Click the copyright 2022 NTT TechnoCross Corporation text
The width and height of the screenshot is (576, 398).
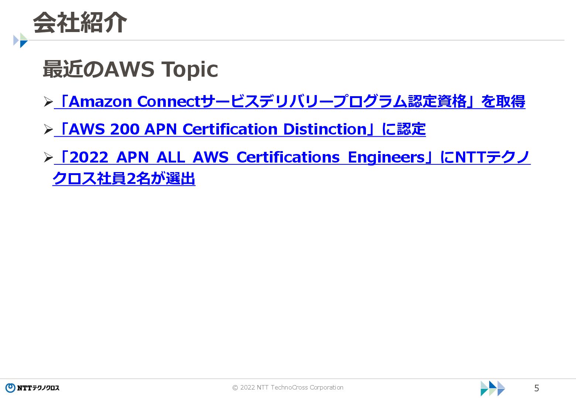[288, 387]
